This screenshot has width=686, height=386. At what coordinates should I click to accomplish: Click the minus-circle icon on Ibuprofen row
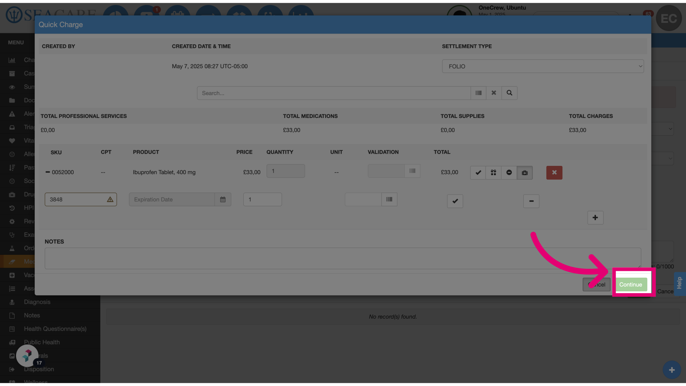tap(509, 173)
